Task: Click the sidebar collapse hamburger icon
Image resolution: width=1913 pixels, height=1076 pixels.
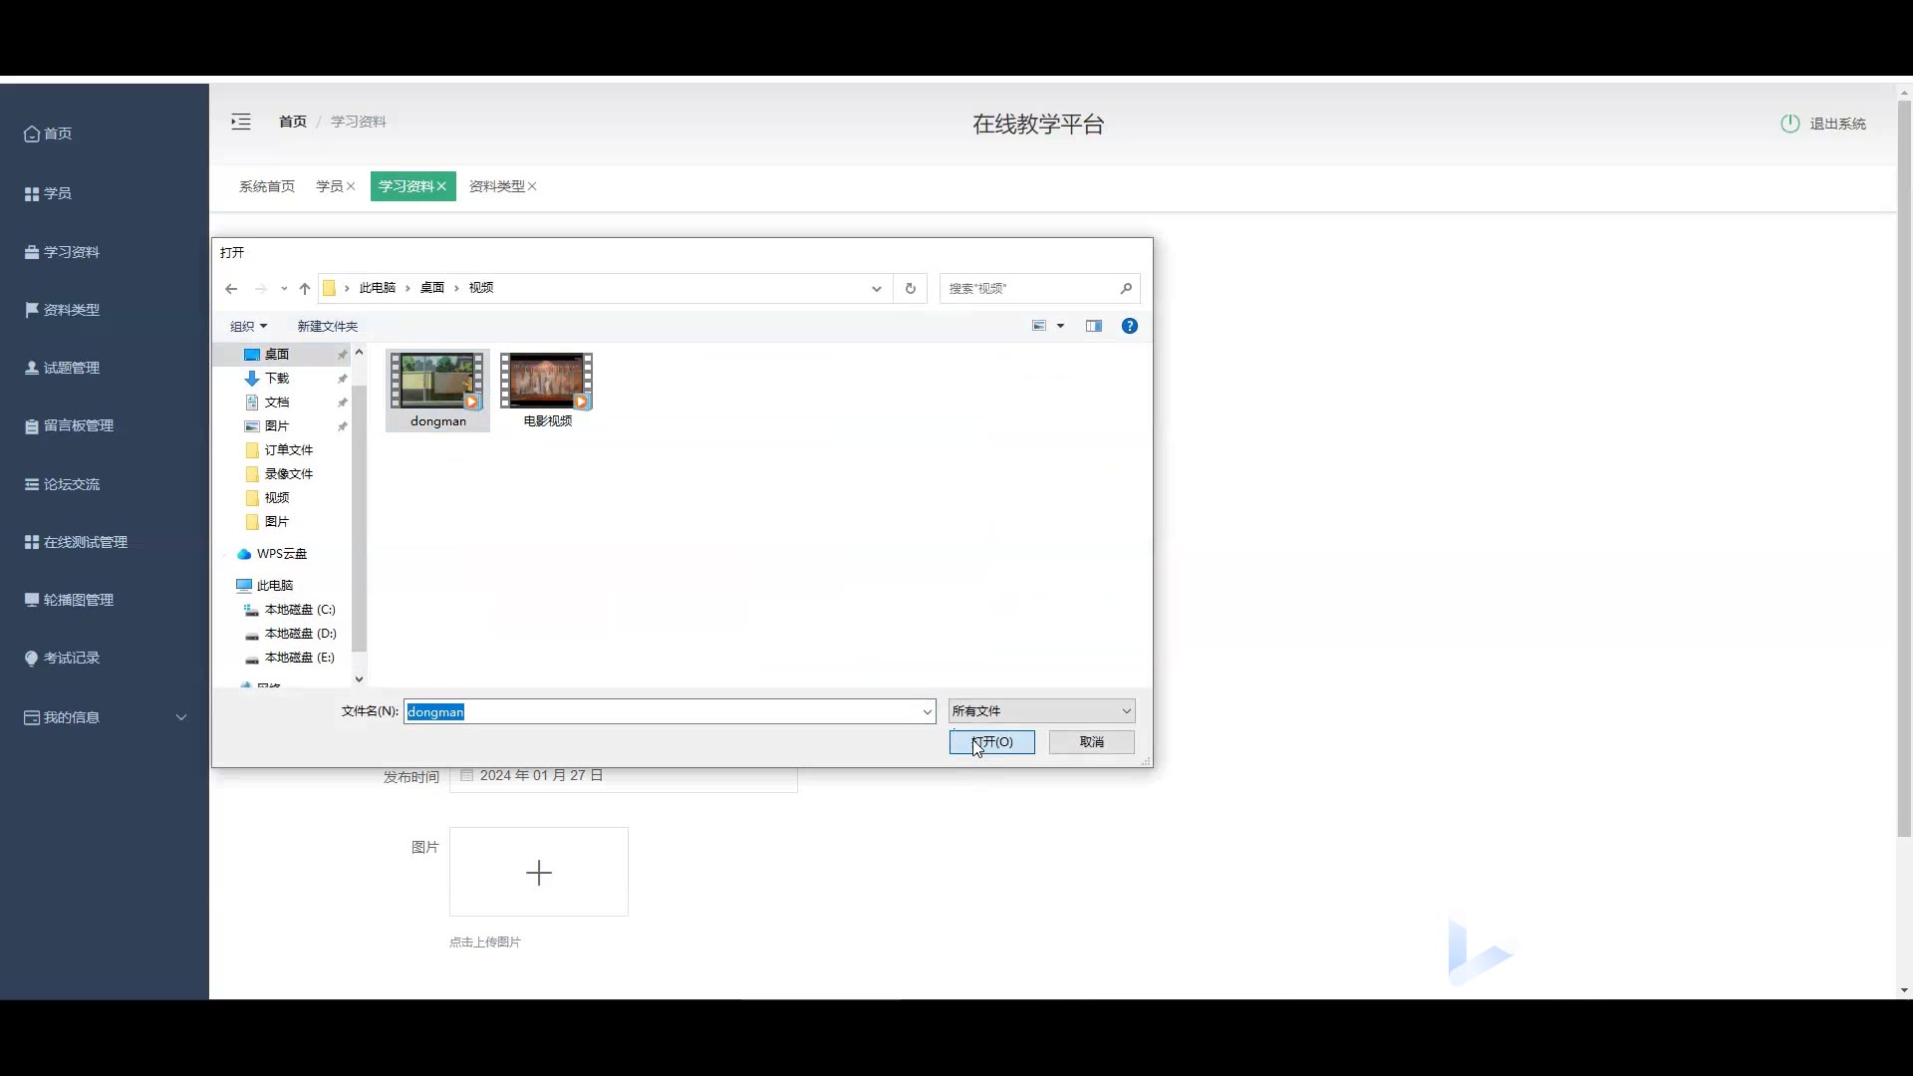Action: [x=241, y=122]
